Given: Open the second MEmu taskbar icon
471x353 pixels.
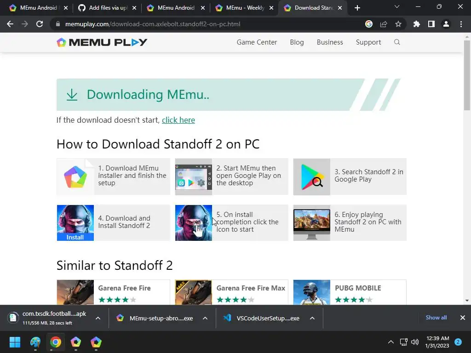Looking at the screenshot, I should [x=96, y=342].
